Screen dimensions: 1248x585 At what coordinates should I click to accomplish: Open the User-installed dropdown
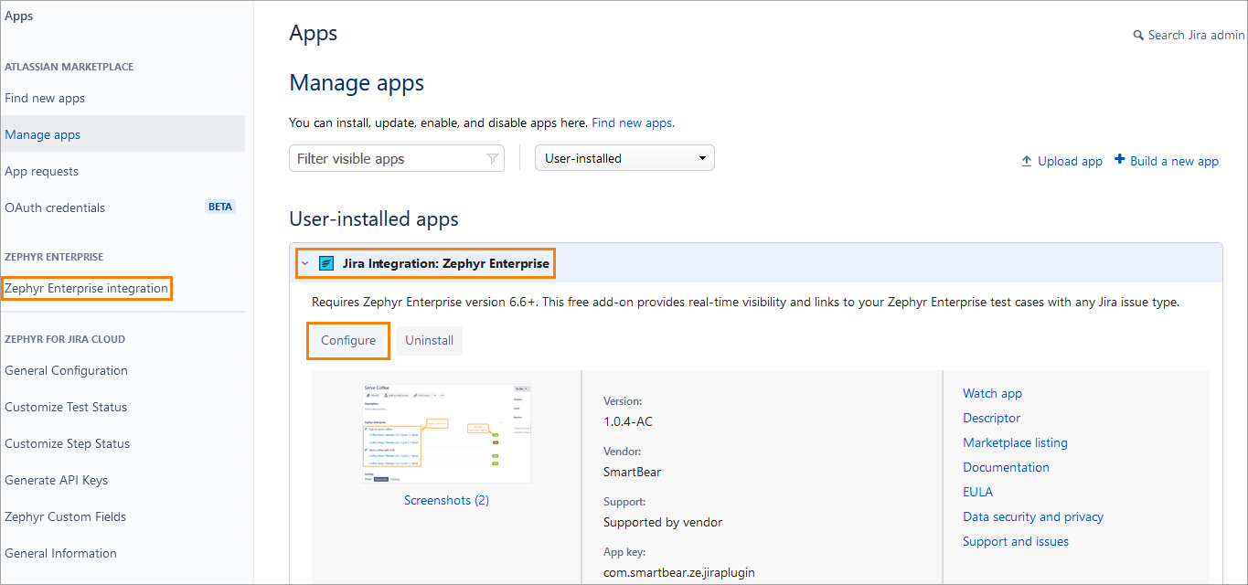tap(624, 158)
